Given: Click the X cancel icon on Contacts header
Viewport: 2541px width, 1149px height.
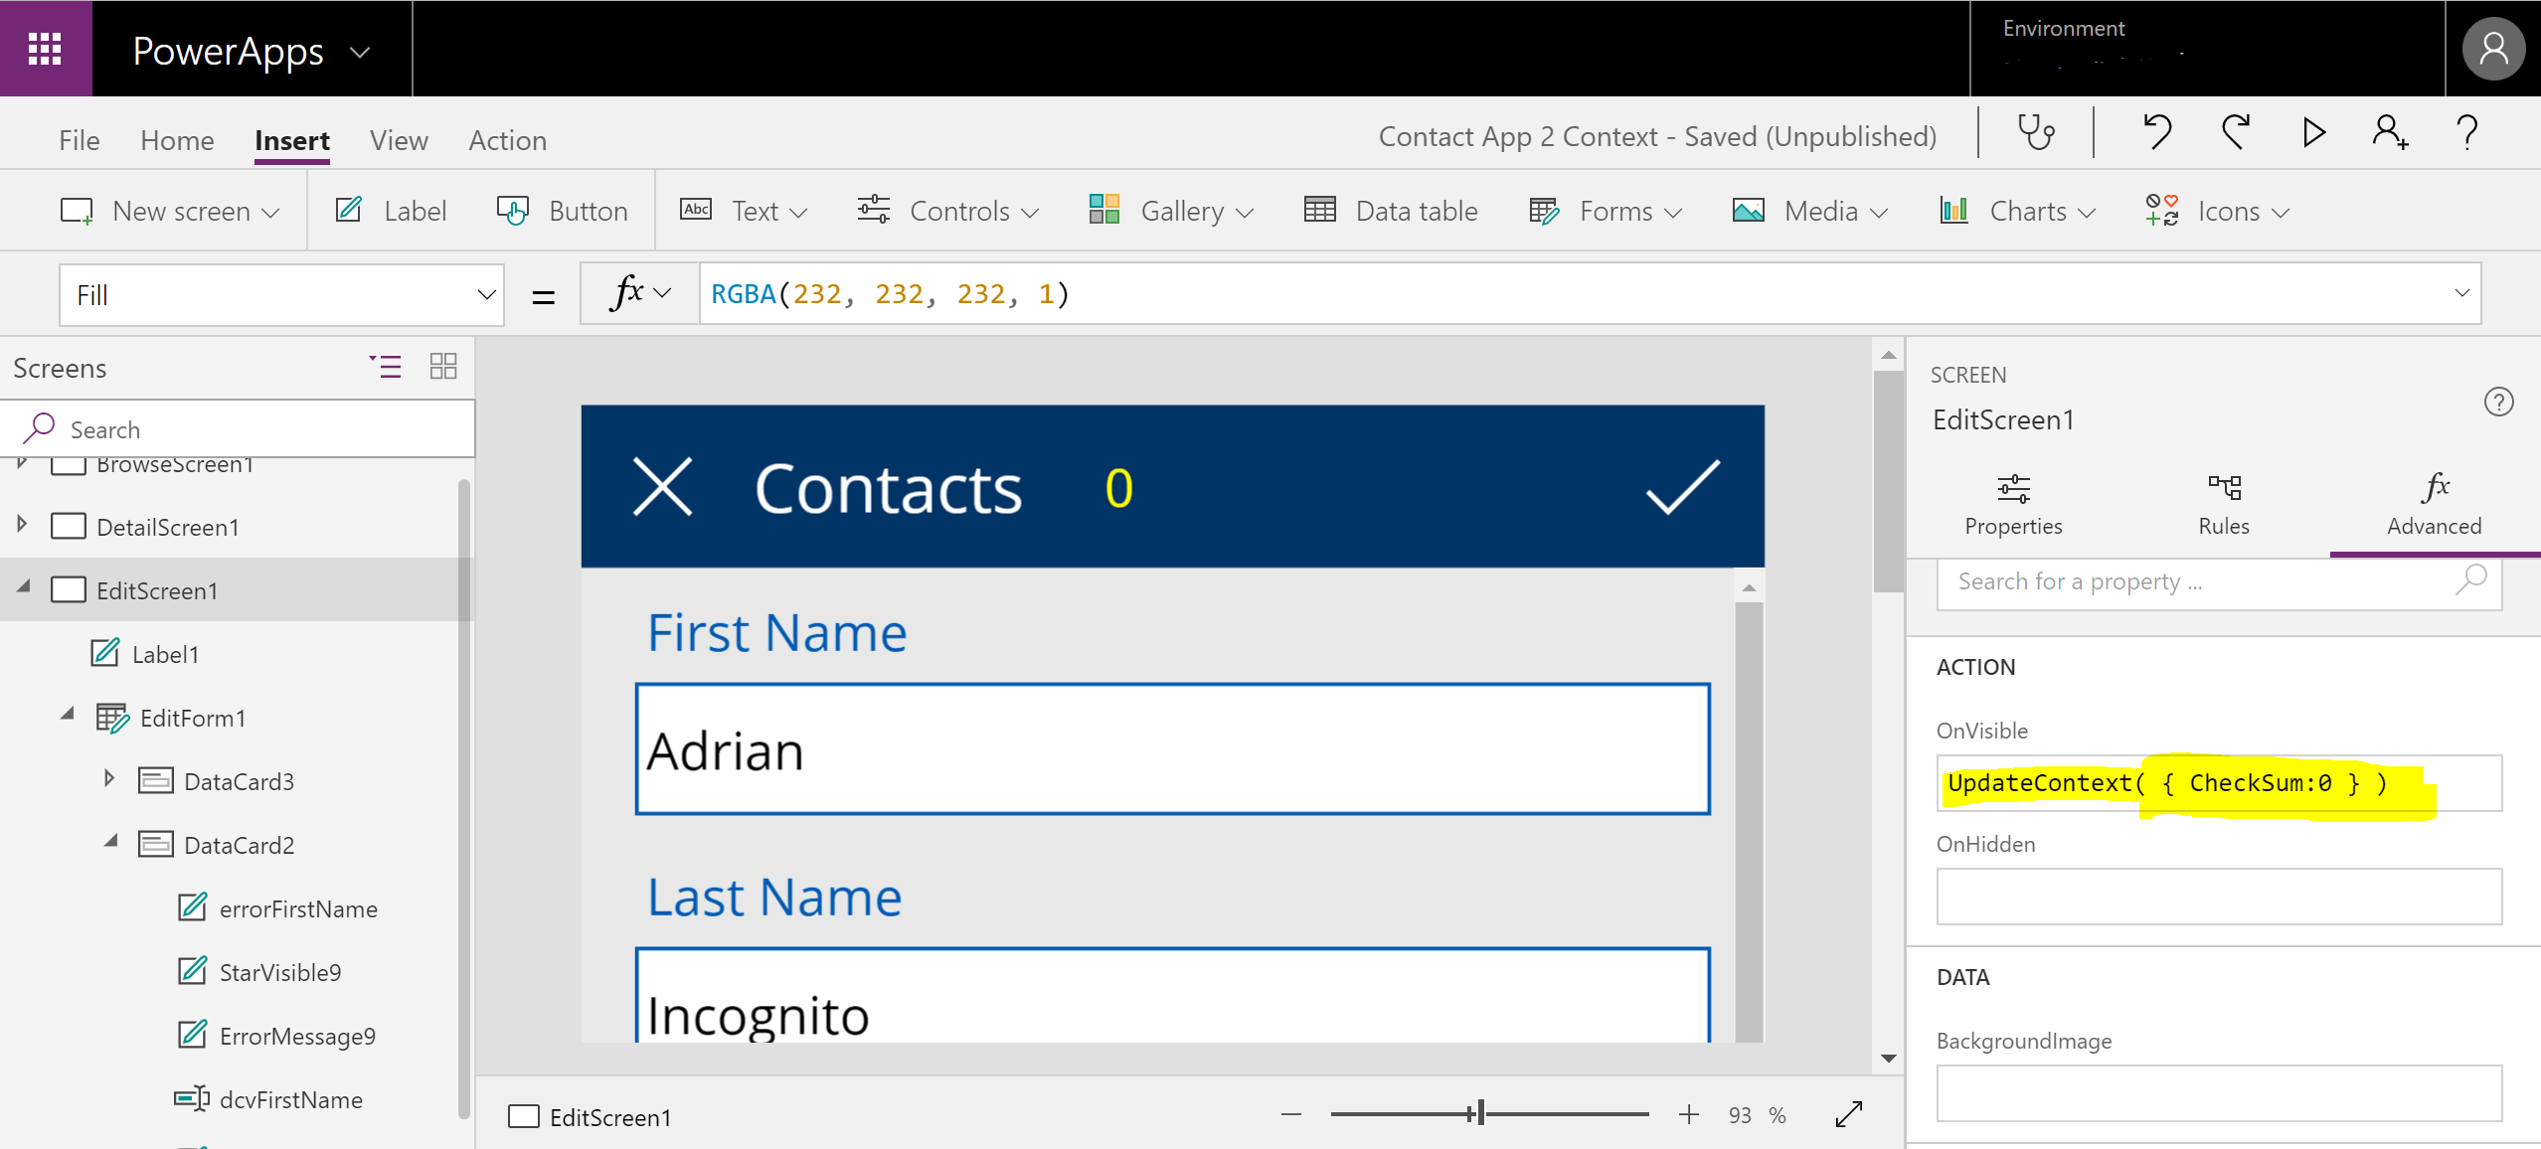Looking at the screenshot, I should (x=662, y=487).
